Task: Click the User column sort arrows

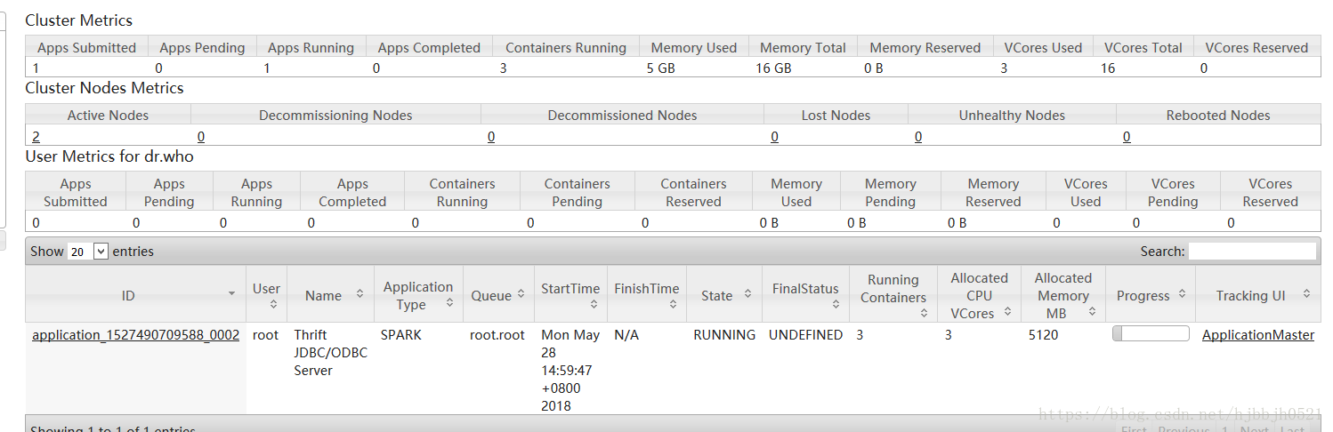Action: [273, 304]
